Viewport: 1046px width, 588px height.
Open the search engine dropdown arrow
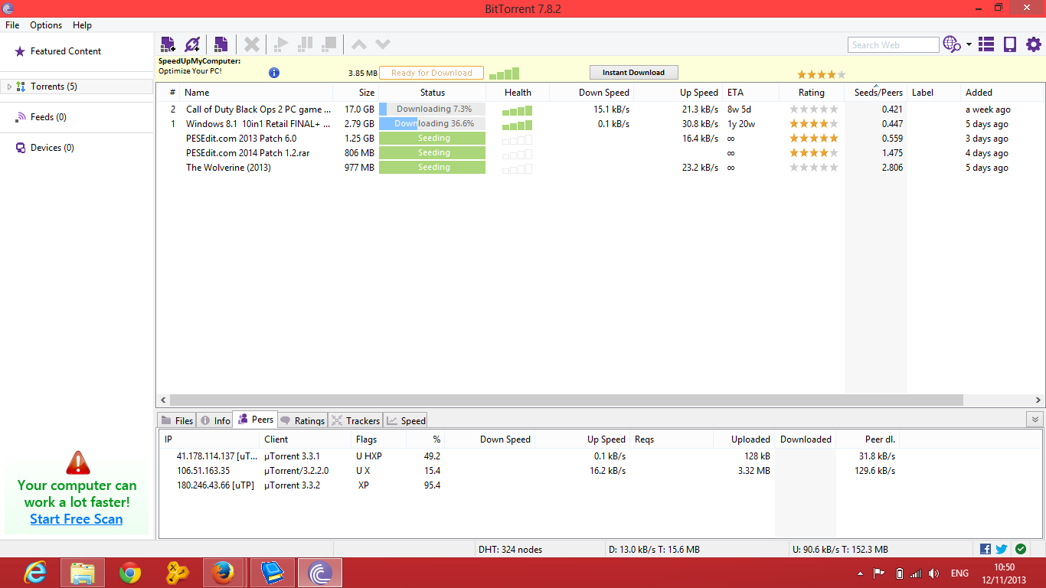(969, 44)
